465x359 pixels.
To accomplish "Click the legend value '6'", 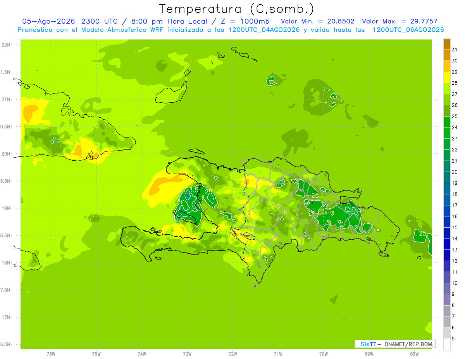I will (453, 327).
